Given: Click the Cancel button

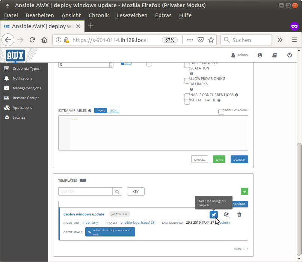Looking at the screenshot, I should [199, 160].
